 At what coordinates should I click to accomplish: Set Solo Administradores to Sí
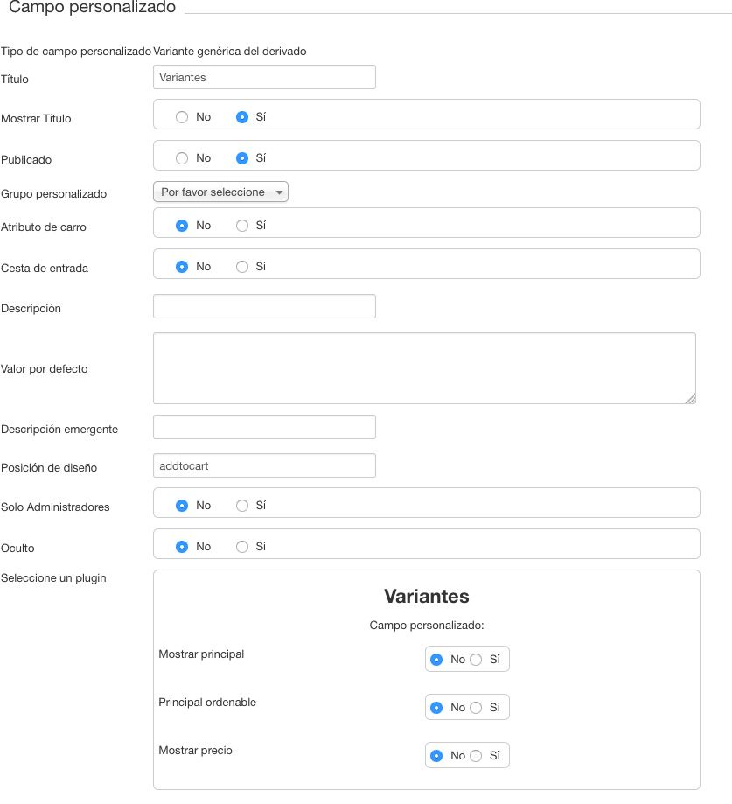point(242,506)
